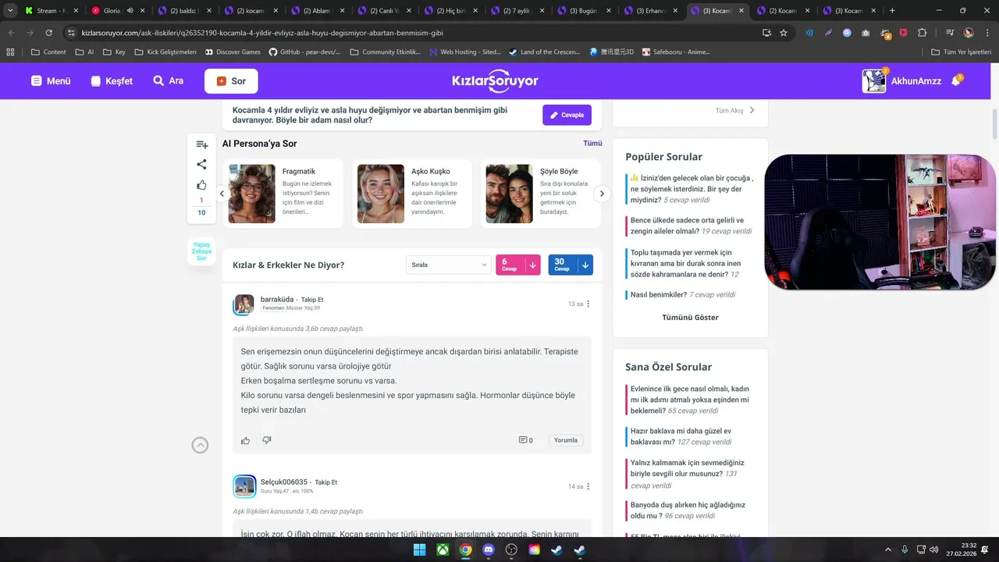Click Takip Et next to barraküda
Screen dimensions: 999x562
312,300
